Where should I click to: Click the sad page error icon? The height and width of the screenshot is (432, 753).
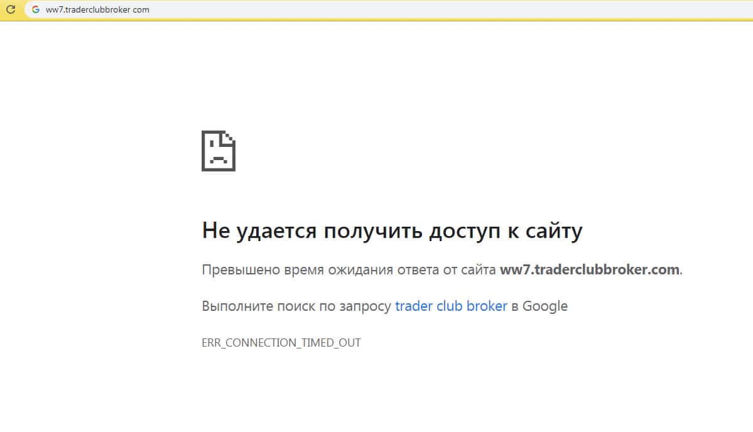pyautogui.click(x=219, y=151)
